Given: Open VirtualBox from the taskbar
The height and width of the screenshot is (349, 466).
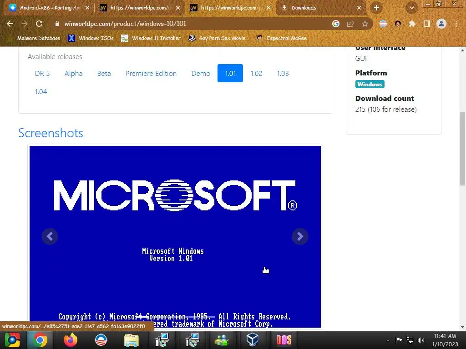Looking at the screenshot, I should pyautogui.click(x=252, y=340).
